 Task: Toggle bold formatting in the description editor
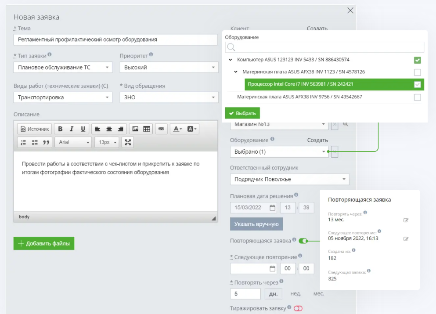click(60, 129)
